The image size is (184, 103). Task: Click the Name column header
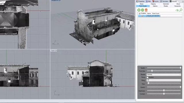point(149,13)
